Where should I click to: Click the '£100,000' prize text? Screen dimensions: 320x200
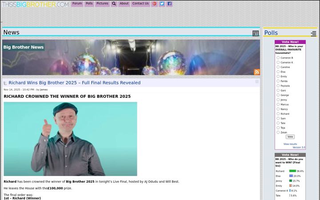[55, 188]
